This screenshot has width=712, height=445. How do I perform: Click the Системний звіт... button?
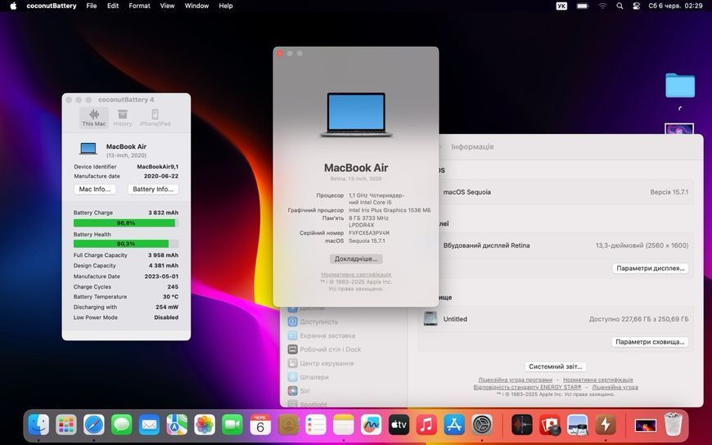point(556,366)
